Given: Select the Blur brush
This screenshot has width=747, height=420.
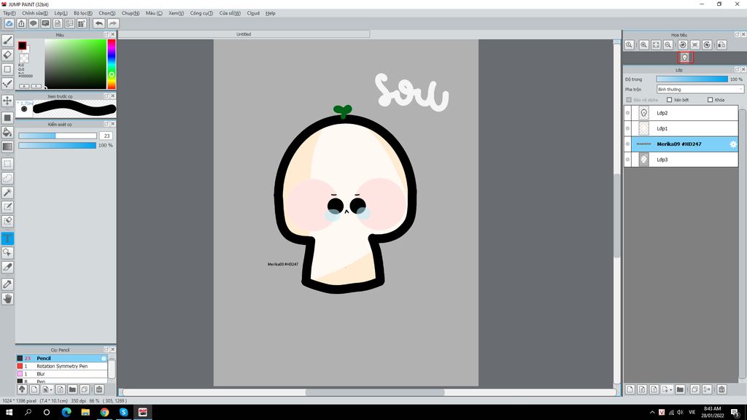Looking at the screenshot, I should [61, 374].
